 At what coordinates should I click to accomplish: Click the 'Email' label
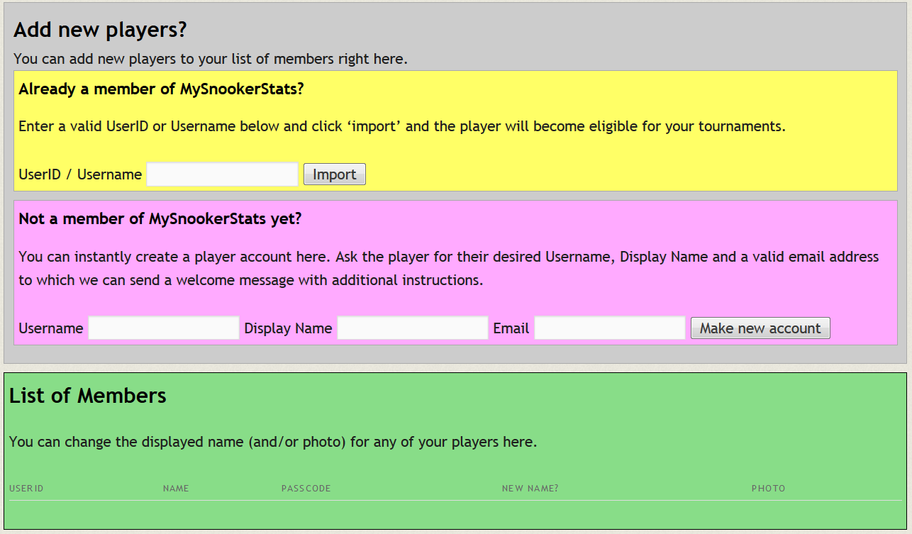(511, 328)
